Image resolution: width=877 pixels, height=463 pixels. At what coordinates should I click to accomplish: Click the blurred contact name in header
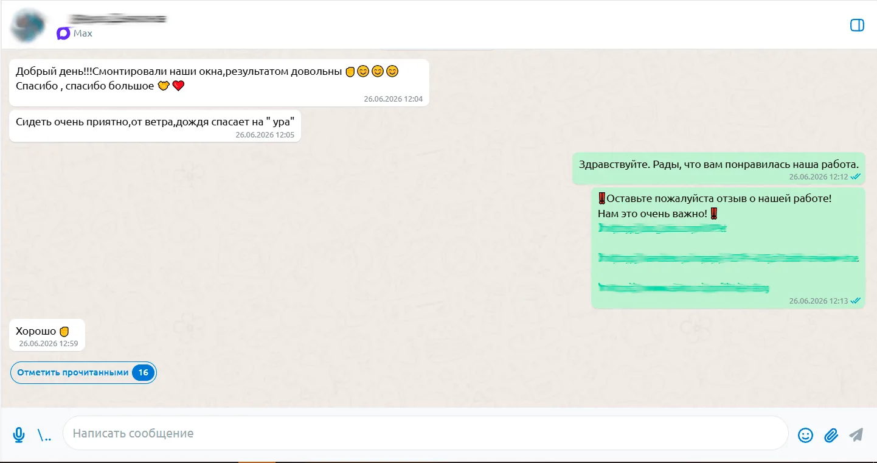tap(119, 19)
